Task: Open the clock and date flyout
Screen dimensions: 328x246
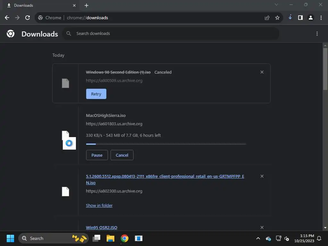Action: coord(304,238)
